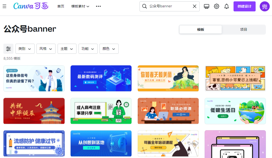Open the 颜色 filter dropdown
Viewport: 272px width, 158px height.
click(109, 49)
